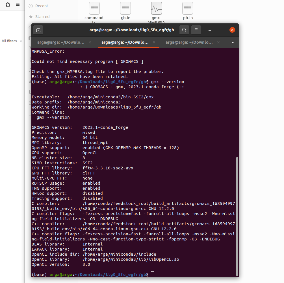Open Starred files in the sidebar
Screen dimensions: 284x283
click(42, 17)
